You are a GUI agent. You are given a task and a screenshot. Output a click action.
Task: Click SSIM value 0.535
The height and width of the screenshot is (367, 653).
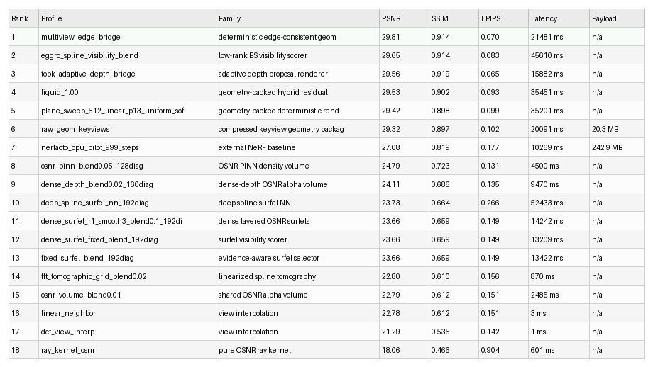pos(440,332)
